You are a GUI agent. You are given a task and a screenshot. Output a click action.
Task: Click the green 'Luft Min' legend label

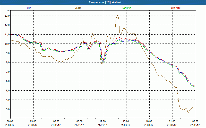coord(127,8)
